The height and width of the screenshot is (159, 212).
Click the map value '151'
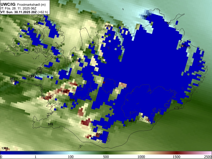pyautogui.click(x=68, y=72)
